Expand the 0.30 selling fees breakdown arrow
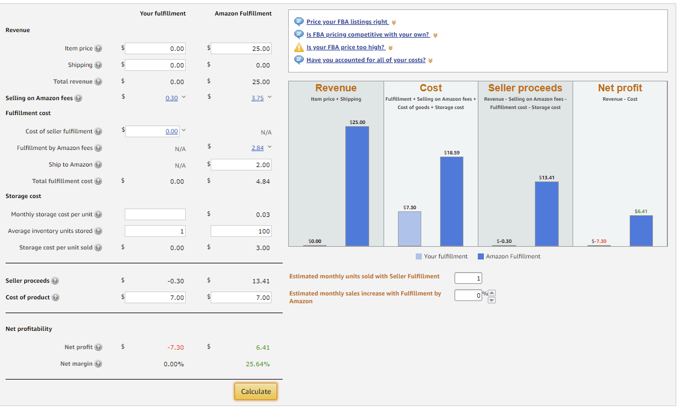The height and width of the screenshot is (410, 679). click(184, 98)
